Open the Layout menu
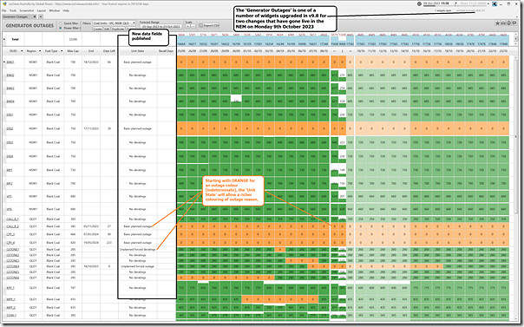This screenshot has height=327, width=524. click(x=42, y=10)
